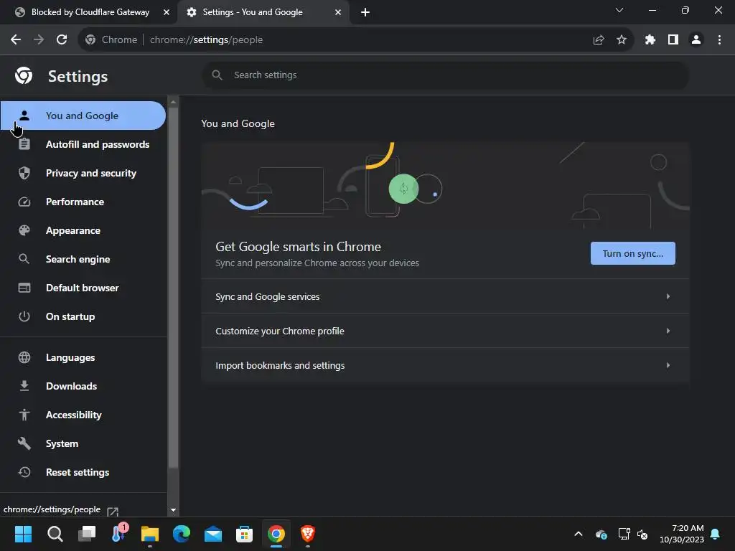The width and height of the screenshot is (735, 551).
Task: Click the Default browser window icon
Action: [24, 288]
